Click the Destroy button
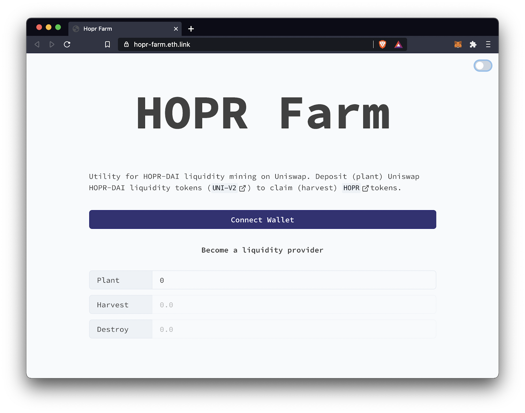The width and height of the screenshot is (525, 413). pos(121,329)
